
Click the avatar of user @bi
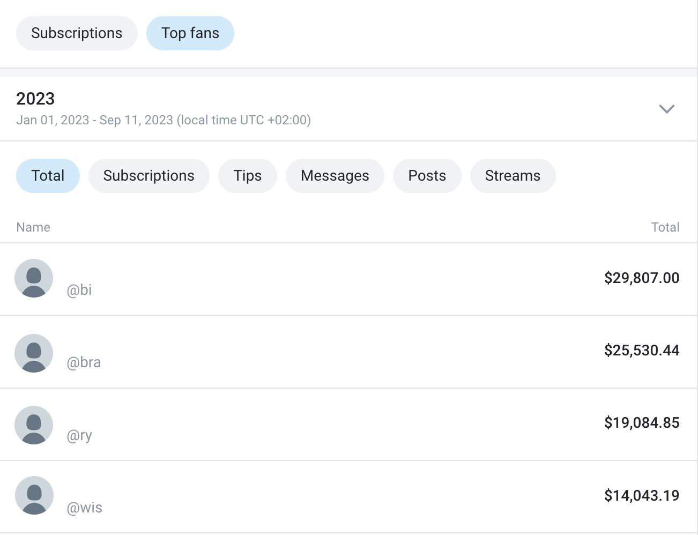pyautogui.click(x=34, y=278)
